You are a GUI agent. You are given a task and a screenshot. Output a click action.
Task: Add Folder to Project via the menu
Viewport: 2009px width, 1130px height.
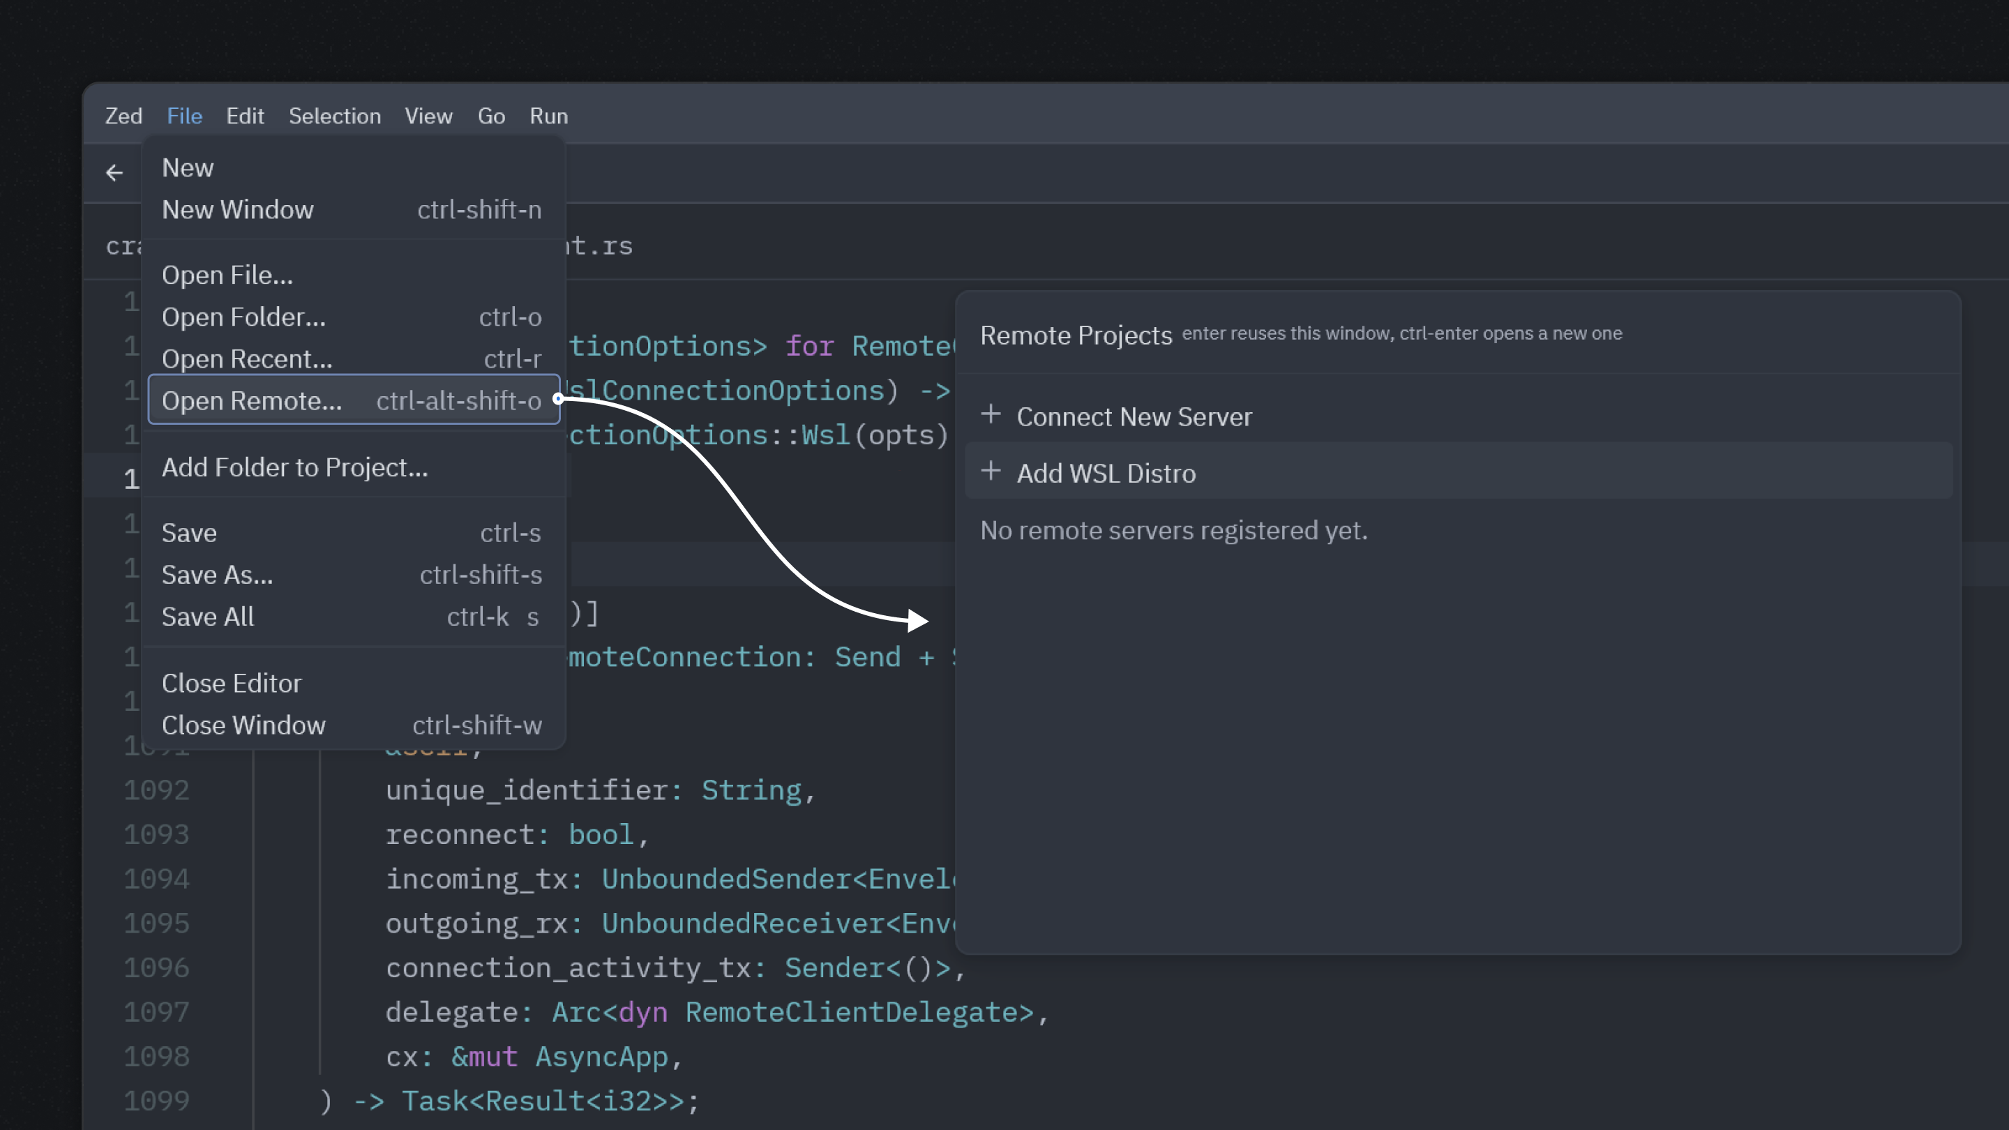[x=295, y=467]
